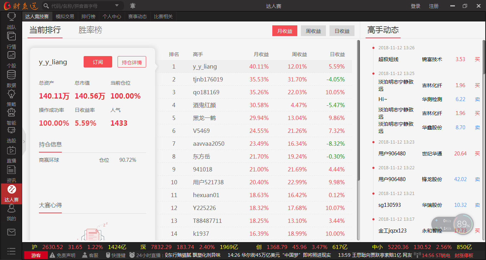Click 注册 register link
Image resolution: width=486 pixels, height=260 pixels.
433,6
